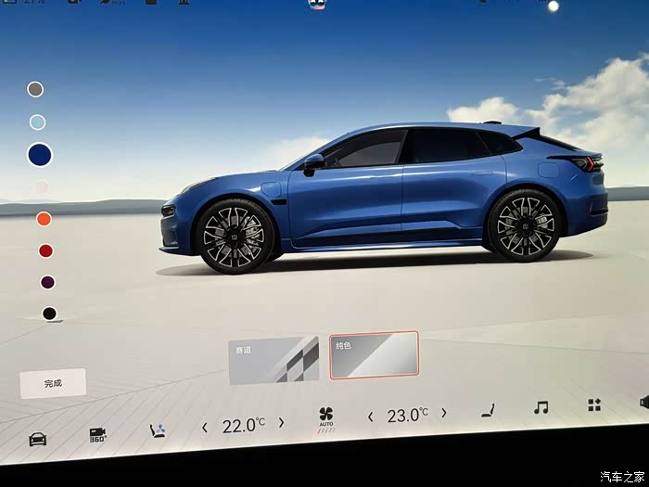Pick the red paint color

click(x=45, y=250)
